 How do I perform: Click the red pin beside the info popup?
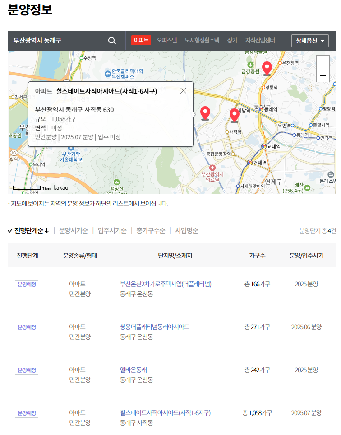(x=205, y=113)
